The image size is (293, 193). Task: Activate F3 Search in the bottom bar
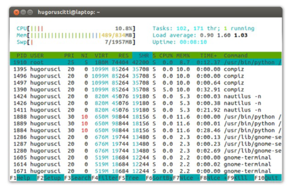point(78,178)
